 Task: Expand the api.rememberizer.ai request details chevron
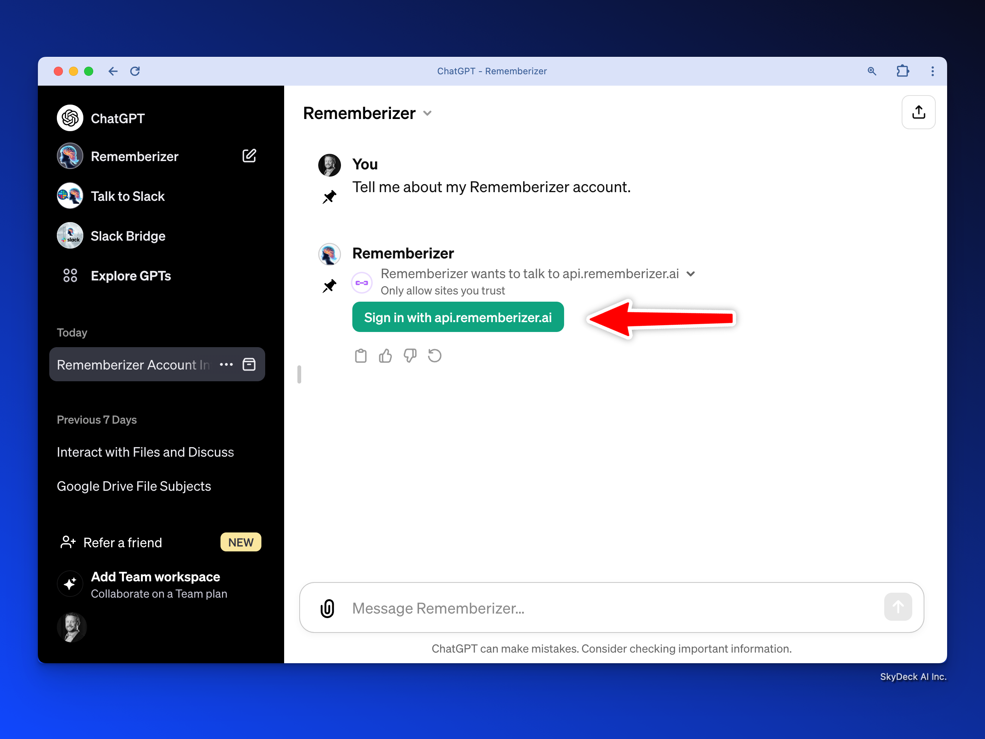pos(691,274)
